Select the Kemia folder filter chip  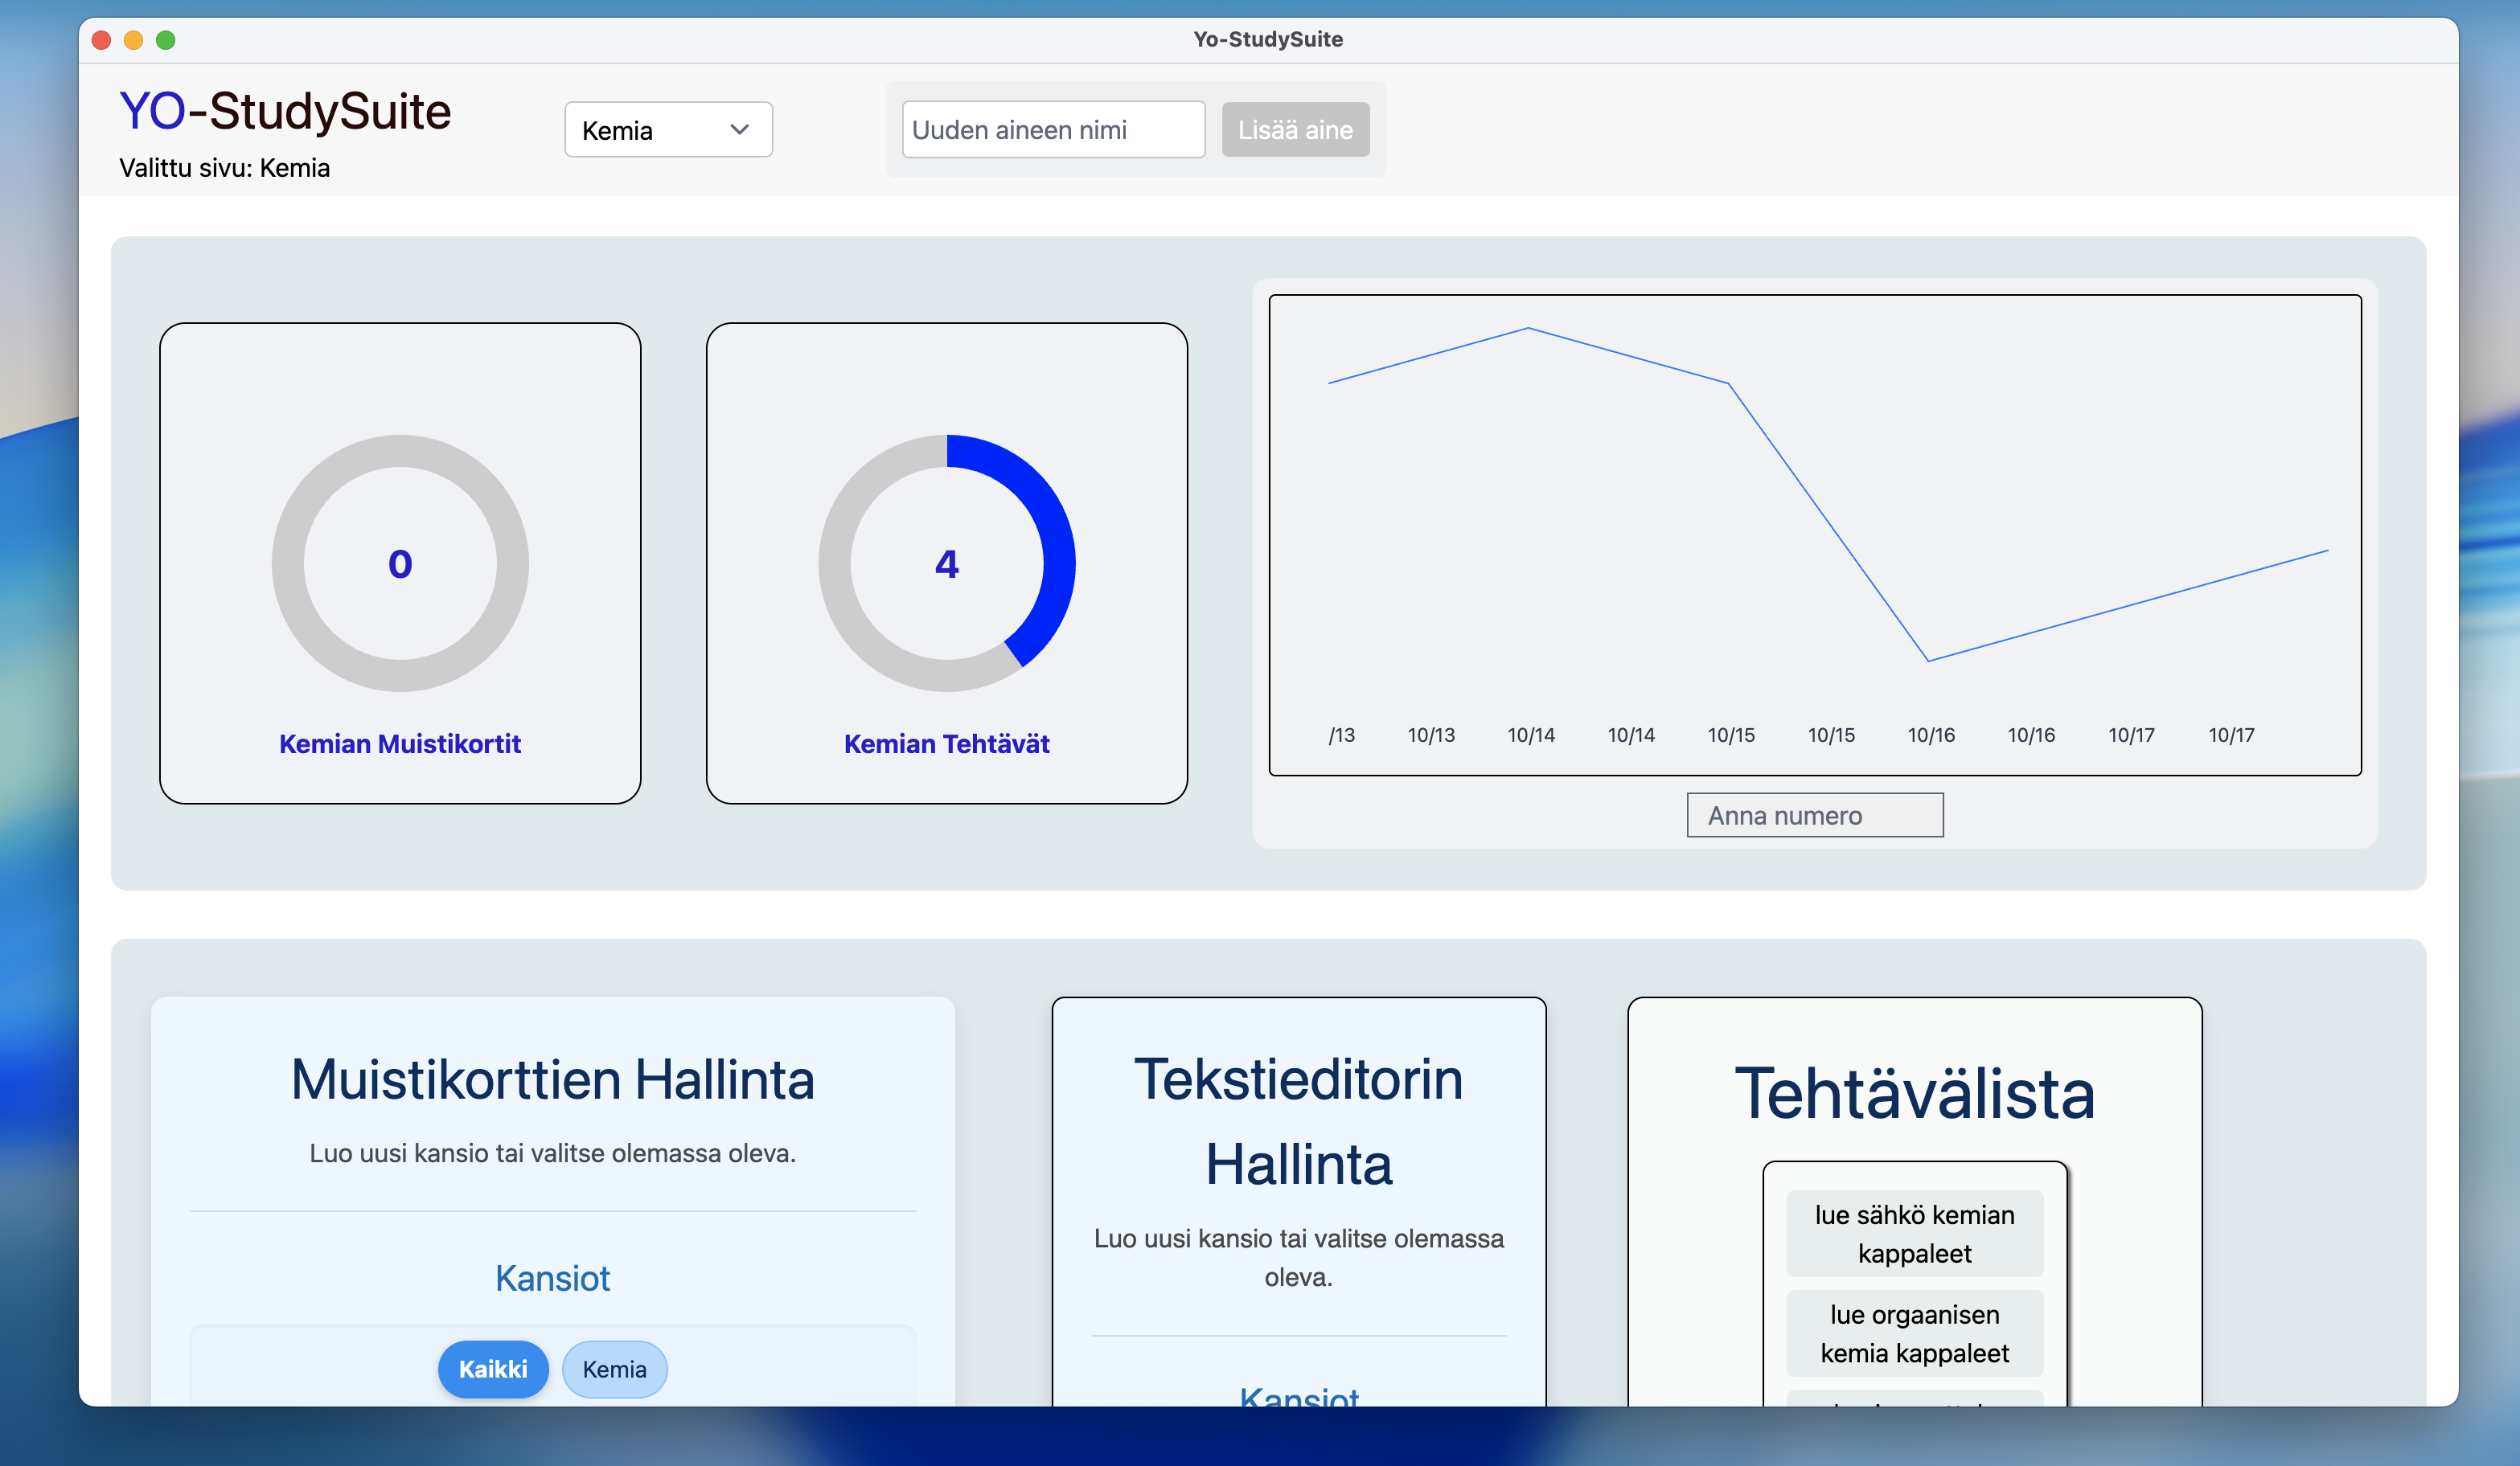pyautogui.click(x=614, y=1368)
